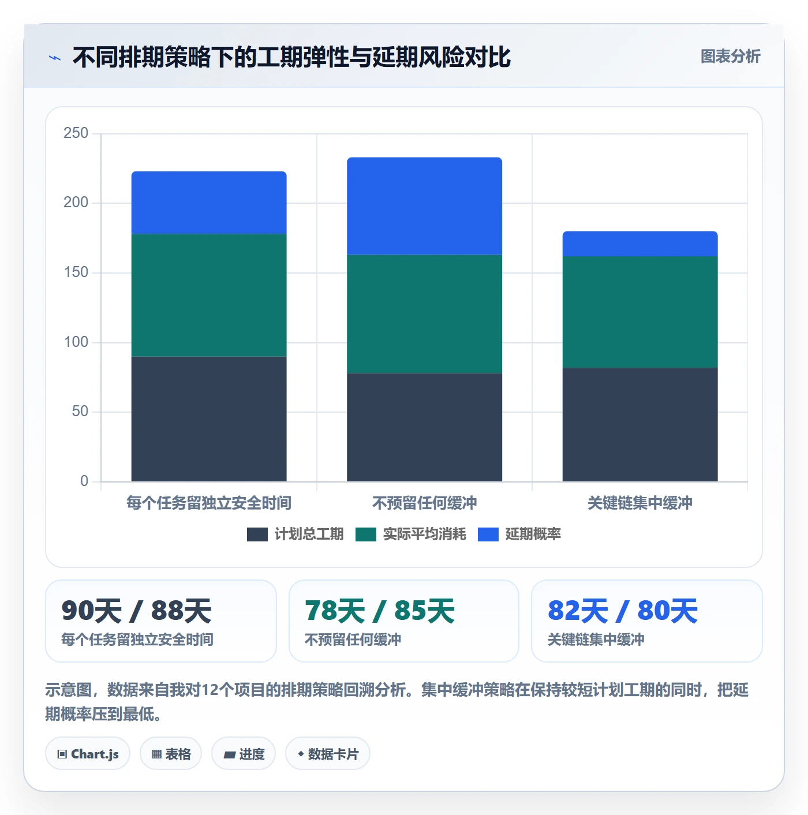Toggle the 实际平均消耗 legend swatch

coord(366,534)
